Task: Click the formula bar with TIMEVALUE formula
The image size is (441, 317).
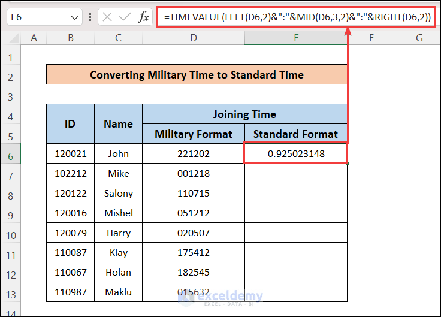Action: pyautogui.click(x=297, y=17)
